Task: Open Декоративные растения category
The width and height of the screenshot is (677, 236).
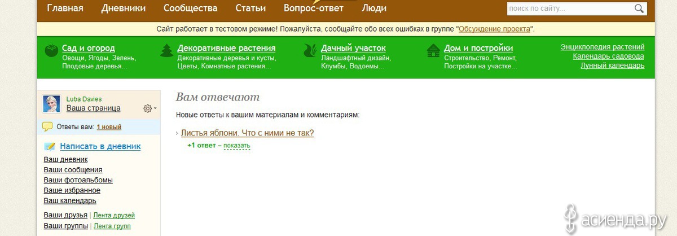Action: [x=226, y=48]
